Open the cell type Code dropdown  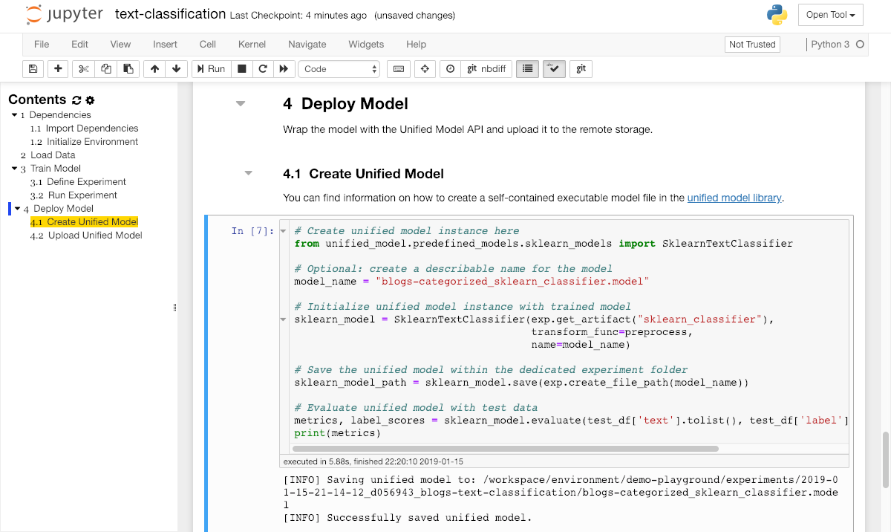[340, 69]
